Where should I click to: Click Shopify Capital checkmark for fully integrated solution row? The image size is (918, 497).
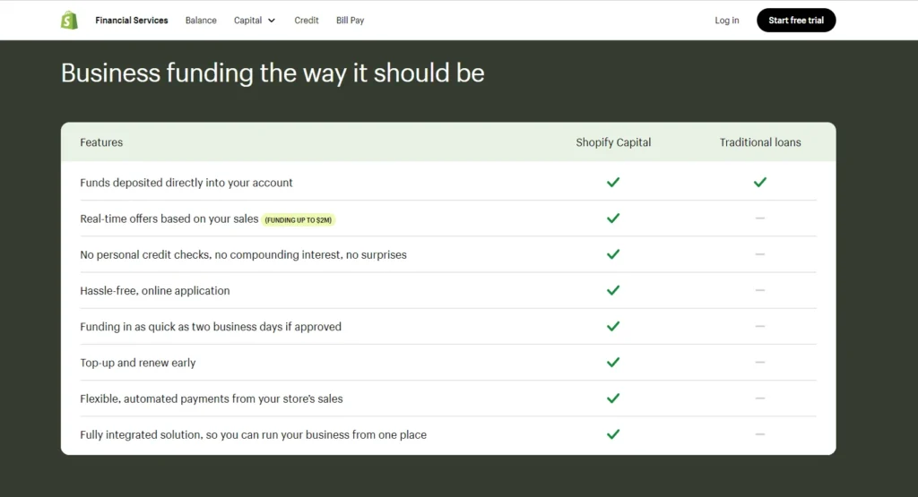[x=613, y=434]
